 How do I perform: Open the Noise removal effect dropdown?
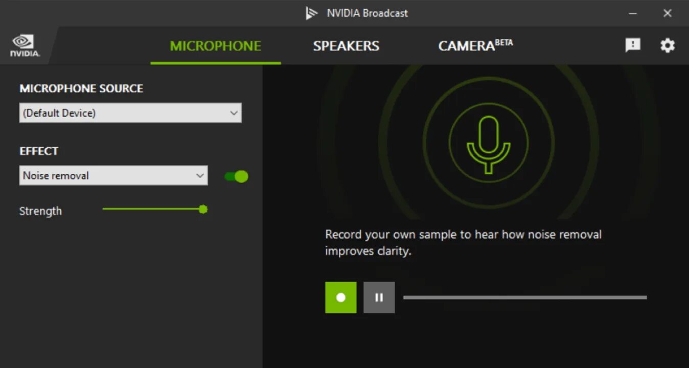113,175
